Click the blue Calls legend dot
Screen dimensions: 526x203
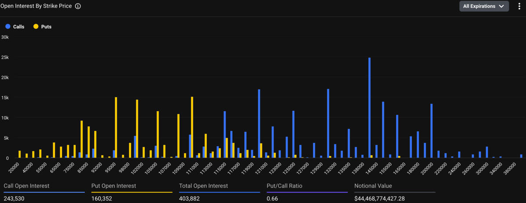7,27
